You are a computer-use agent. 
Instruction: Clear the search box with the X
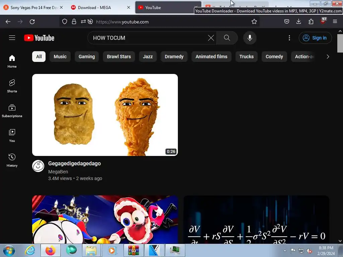point(211,38)
